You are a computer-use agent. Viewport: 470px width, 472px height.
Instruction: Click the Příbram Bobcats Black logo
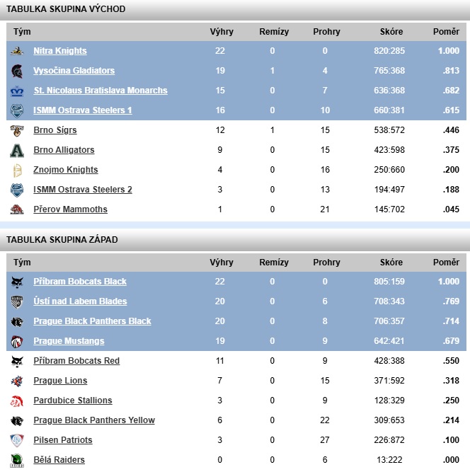(17, 282)
